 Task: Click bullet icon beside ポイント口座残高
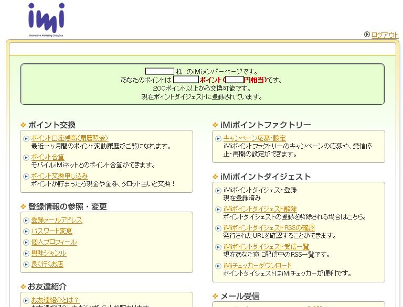tap(26, 139)
